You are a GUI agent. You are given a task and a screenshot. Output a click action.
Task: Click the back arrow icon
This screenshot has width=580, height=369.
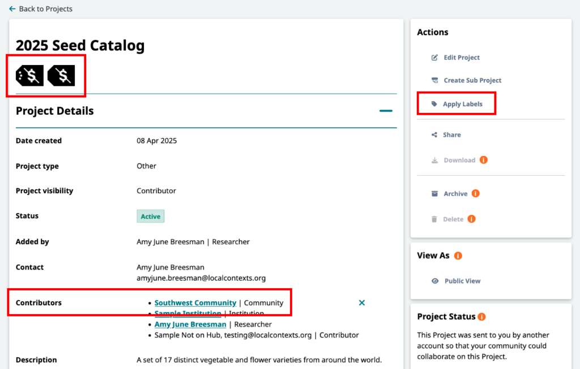point(12,9)
